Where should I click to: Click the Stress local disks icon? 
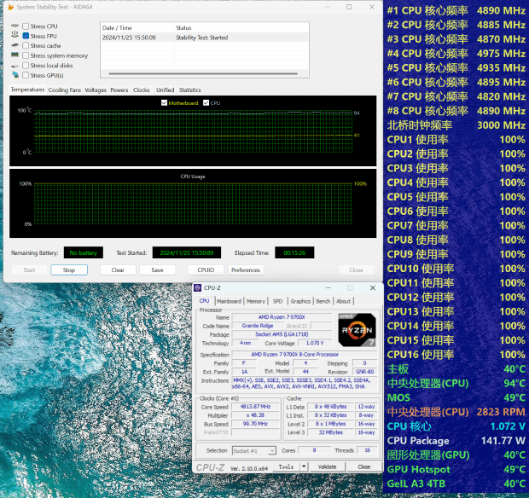coord(15,66)
